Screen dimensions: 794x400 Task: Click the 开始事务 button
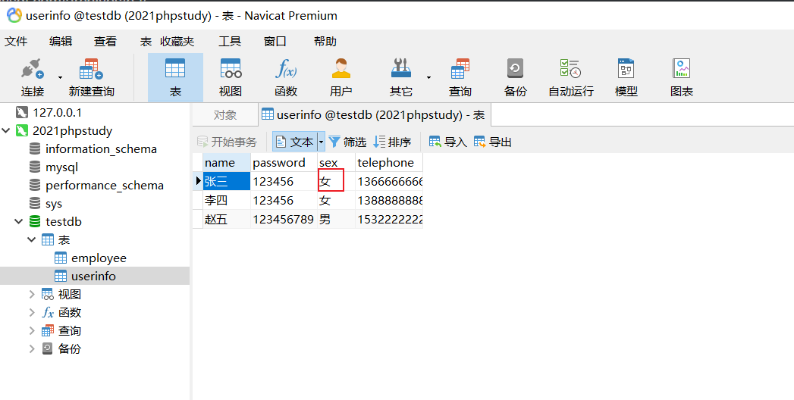point(227,142)
